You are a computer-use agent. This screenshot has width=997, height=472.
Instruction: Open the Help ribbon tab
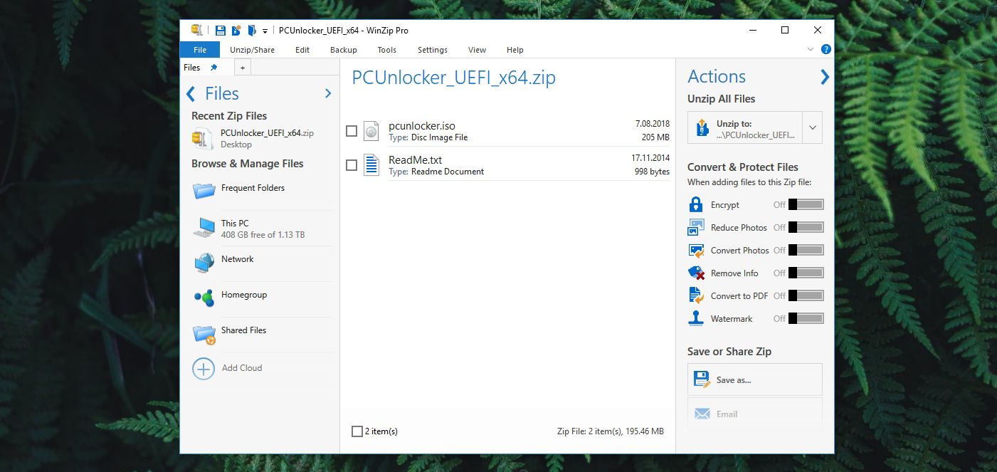pyautogui.click(x=515, y=50)
